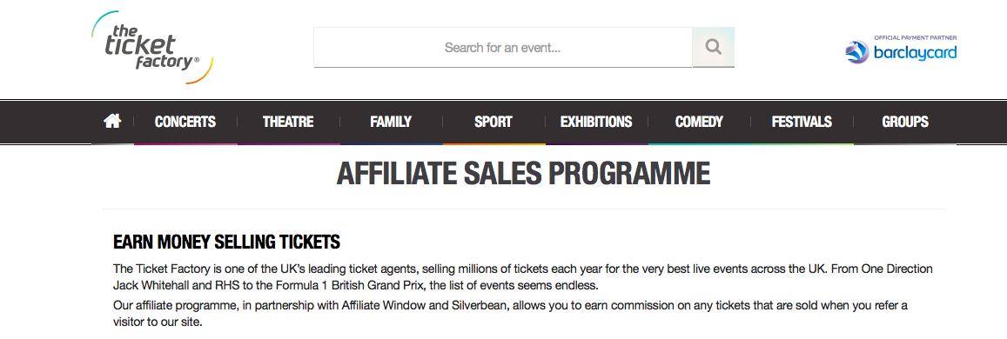This screenshot has height=339, width=1007.
Task: Go to the Groups page
Action: [x=905, y=122]
